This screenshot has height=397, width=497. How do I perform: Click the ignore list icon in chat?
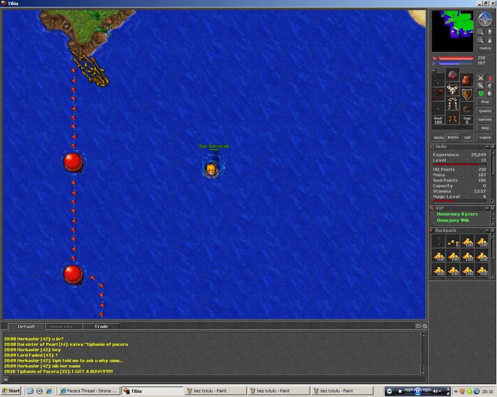(x=424, y=326)
